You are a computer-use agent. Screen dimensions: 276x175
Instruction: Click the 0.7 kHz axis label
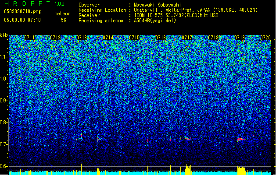click(x=4, y=144)
